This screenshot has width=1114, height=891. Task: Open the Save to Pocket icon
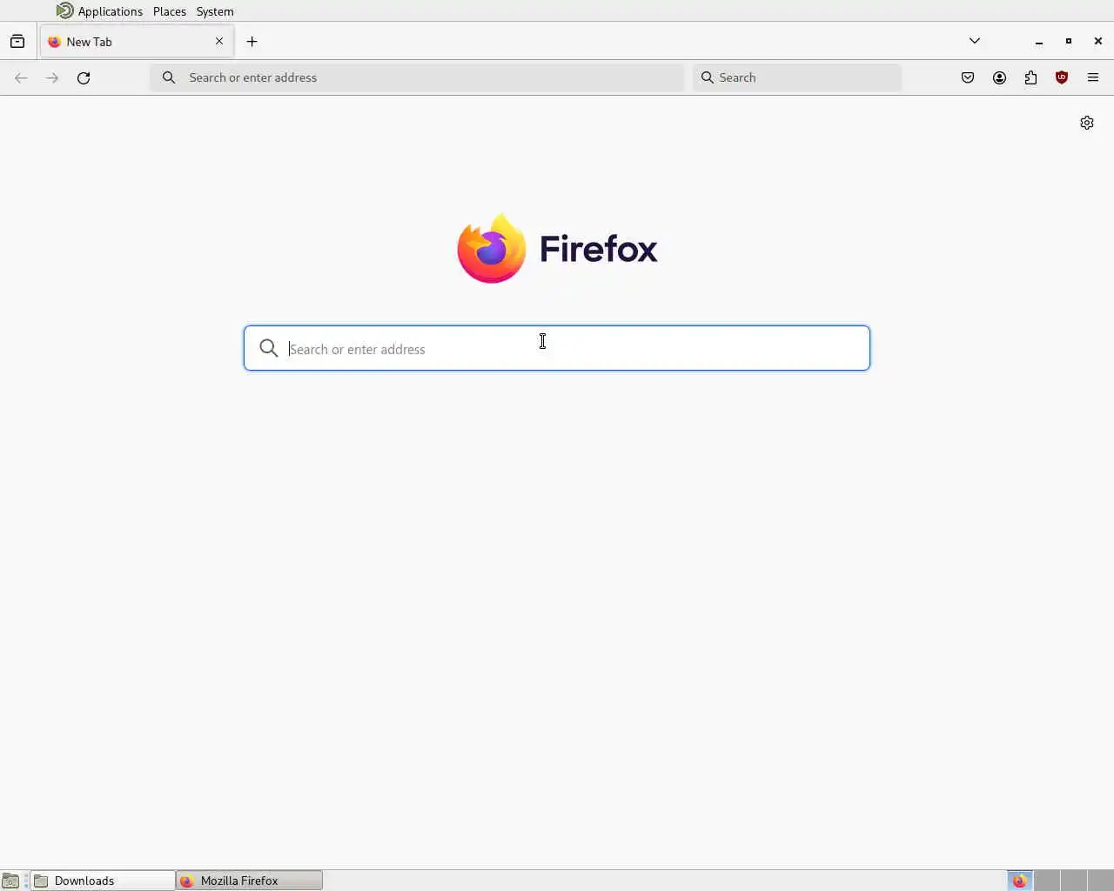tap(968, 77)
